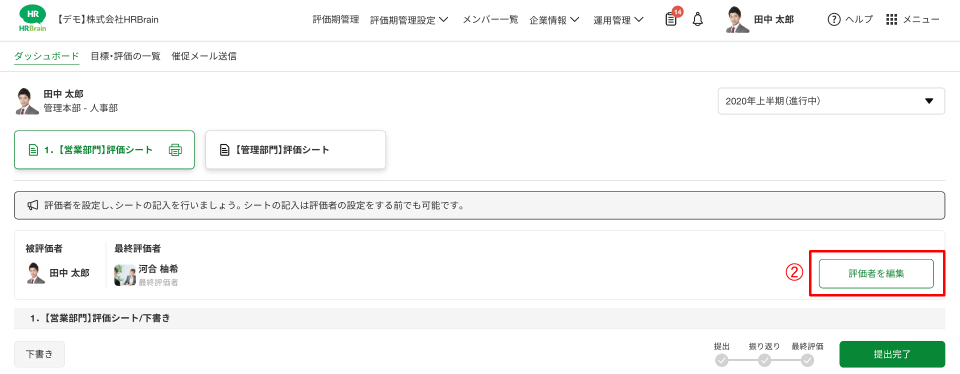
Task: Select the 【管理部門】評価シート card
Action: coord(295,150)
